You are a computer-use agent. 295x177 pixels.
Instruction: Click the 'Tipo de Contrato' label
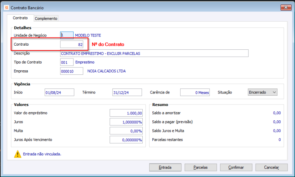[28, 62]
